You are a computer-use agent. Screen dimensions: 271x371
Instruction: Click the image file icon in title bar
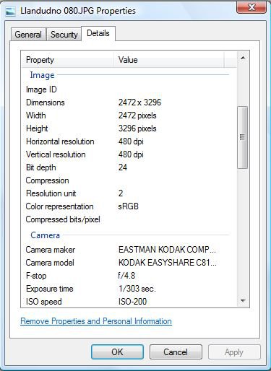point(11,11)
